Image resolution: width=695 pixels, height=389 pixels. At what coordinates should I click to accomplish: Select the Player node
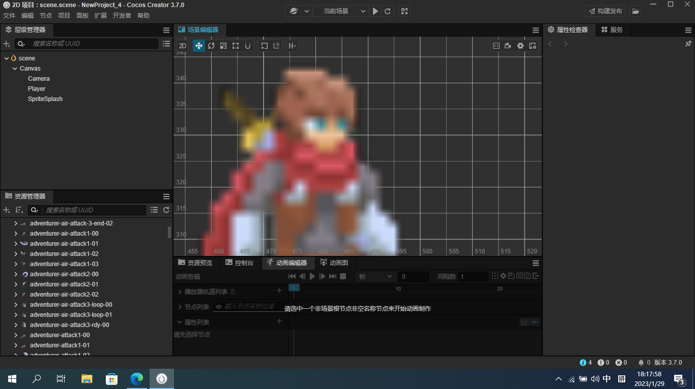37,89
